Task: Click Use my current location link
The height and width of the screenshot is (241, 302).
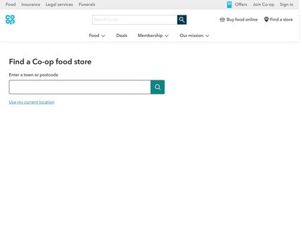Action: tap(32, 102)
